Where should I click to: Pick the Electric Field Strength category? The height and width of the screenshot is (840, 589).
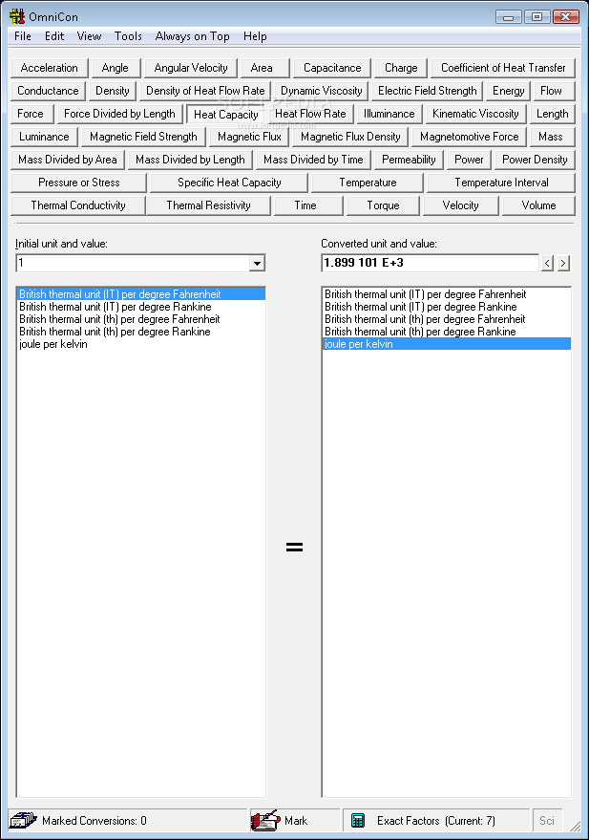pos(428,91)
